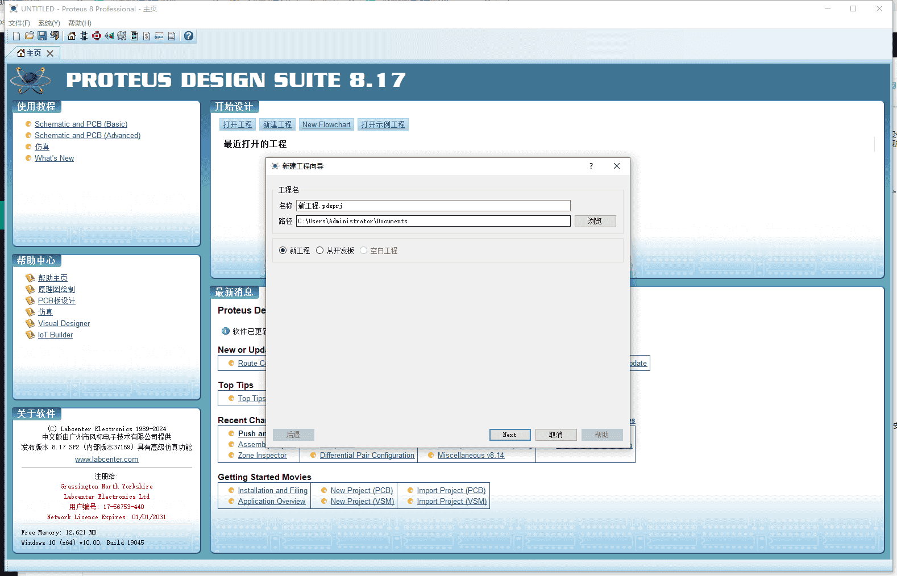Open Schematic and PCB (Advanced) tutorial
Screen dimensions: 897x576
(88, 135)
